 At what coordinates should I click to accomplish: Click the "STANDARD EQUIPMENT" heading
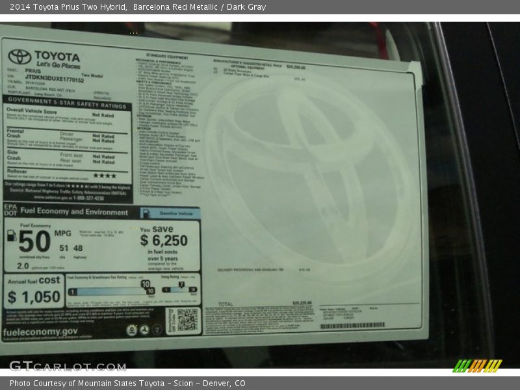coord(167,57)
